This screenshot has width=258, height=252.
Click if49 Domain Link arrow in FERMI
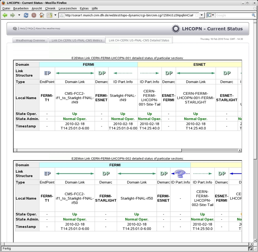tap(75, 73)
